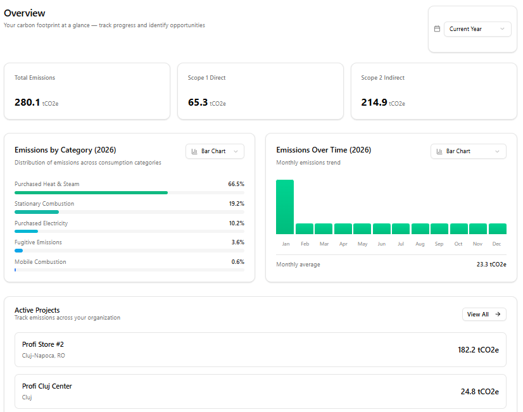The image size is (523, 412).
Task: Click the arrow icon in View All
Action: pyautogui.click(x=498, y=315)
